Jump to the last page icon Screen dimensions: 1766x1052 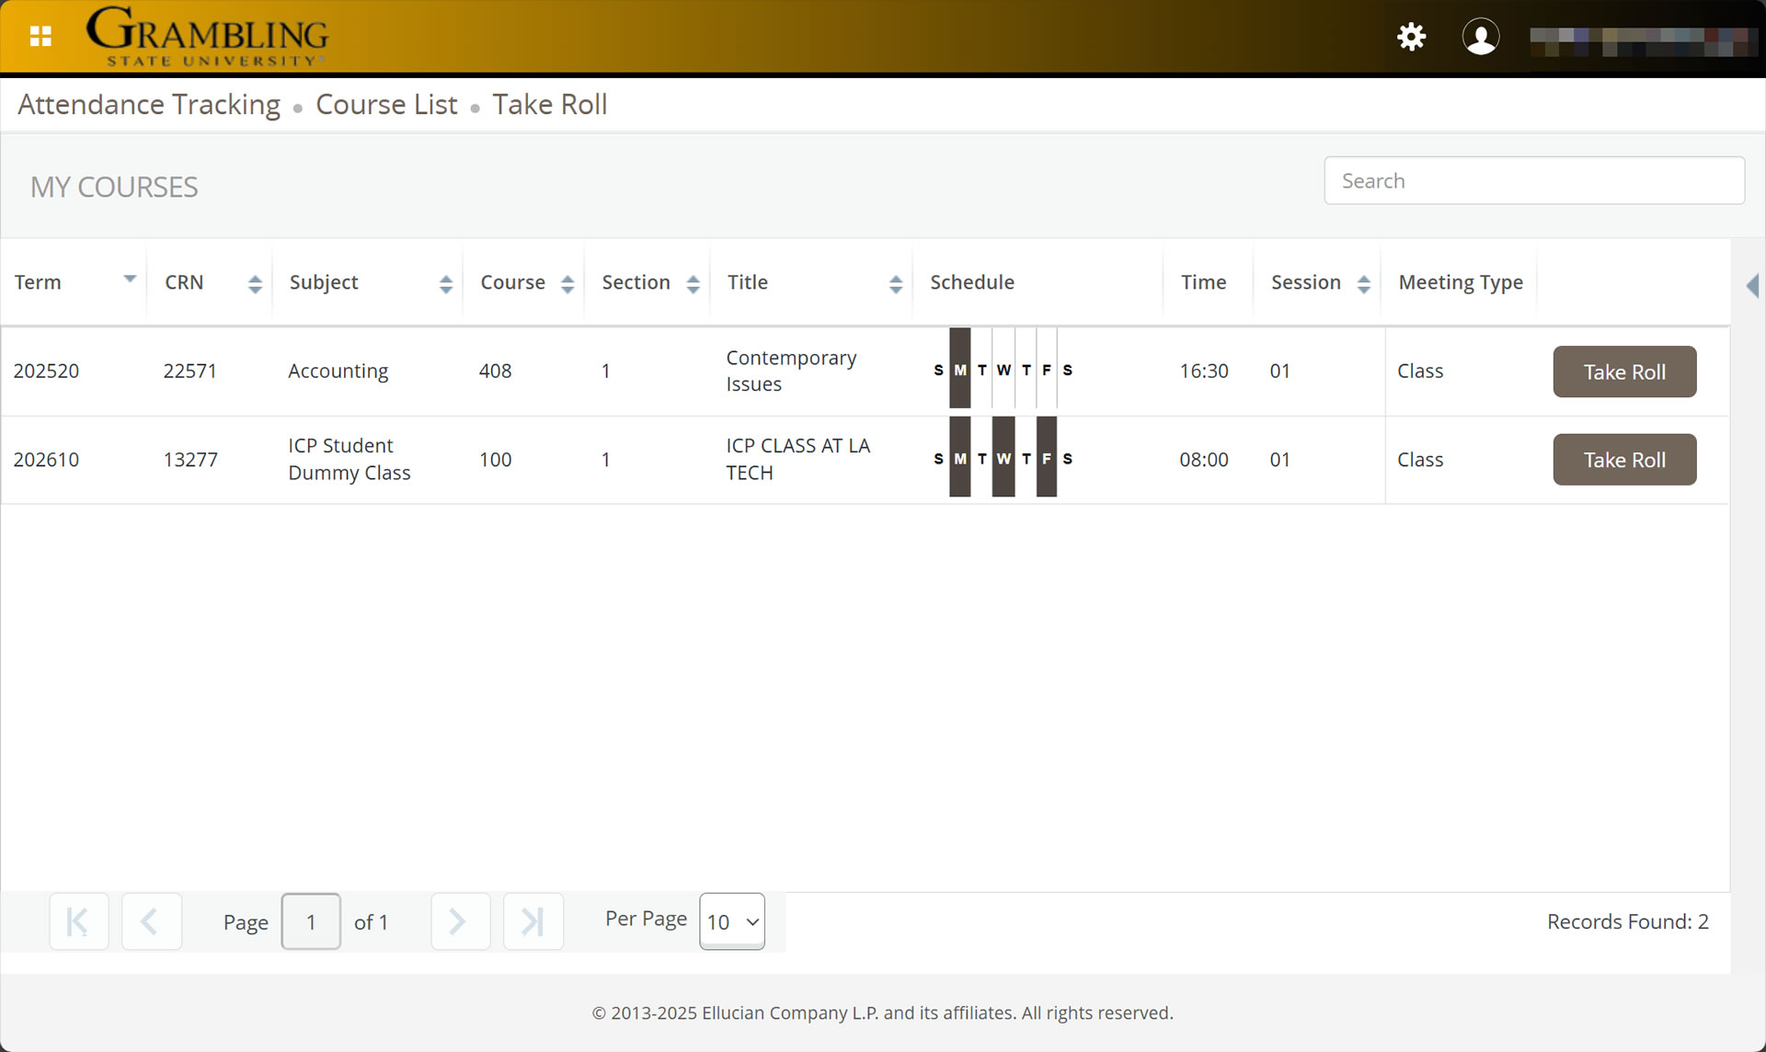533,921
